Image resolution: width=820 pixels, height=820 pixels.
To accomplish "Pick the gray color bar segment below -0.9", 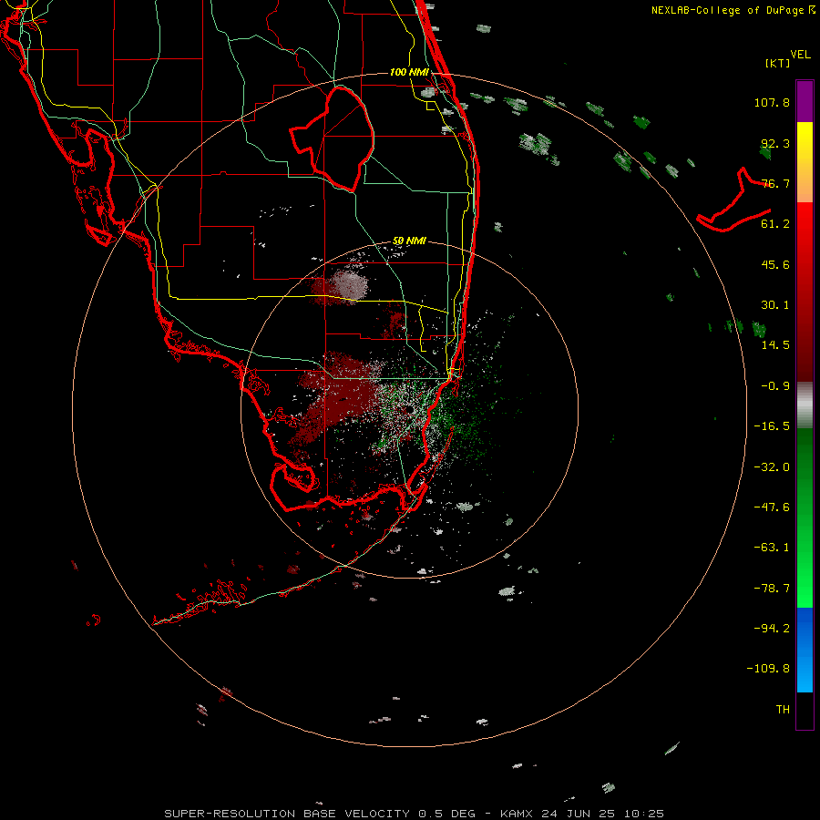I will [x=805, y=405].
